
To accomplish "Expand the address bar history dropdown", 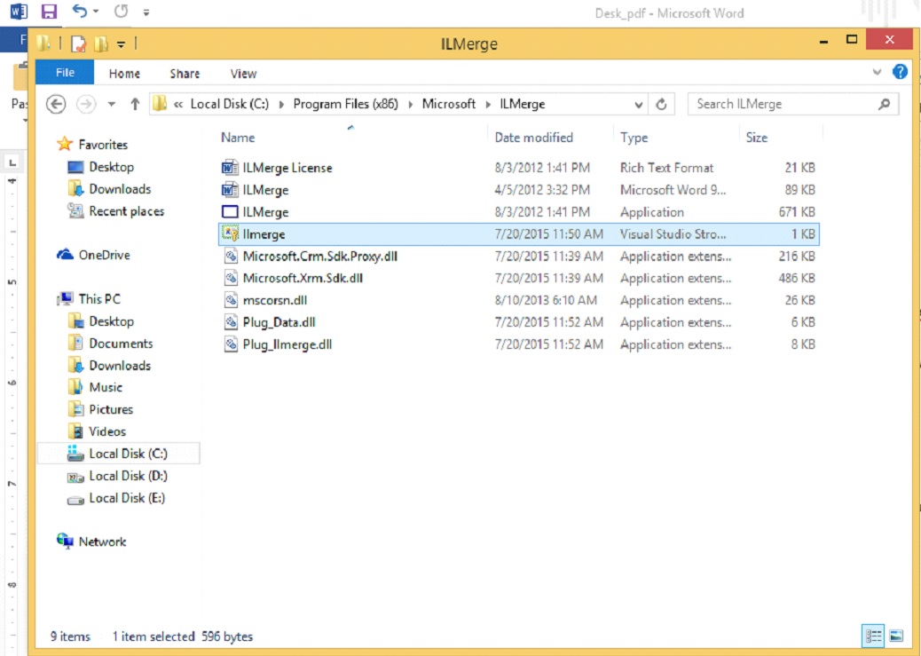I will pyautogui.click(x=639, y=105).
